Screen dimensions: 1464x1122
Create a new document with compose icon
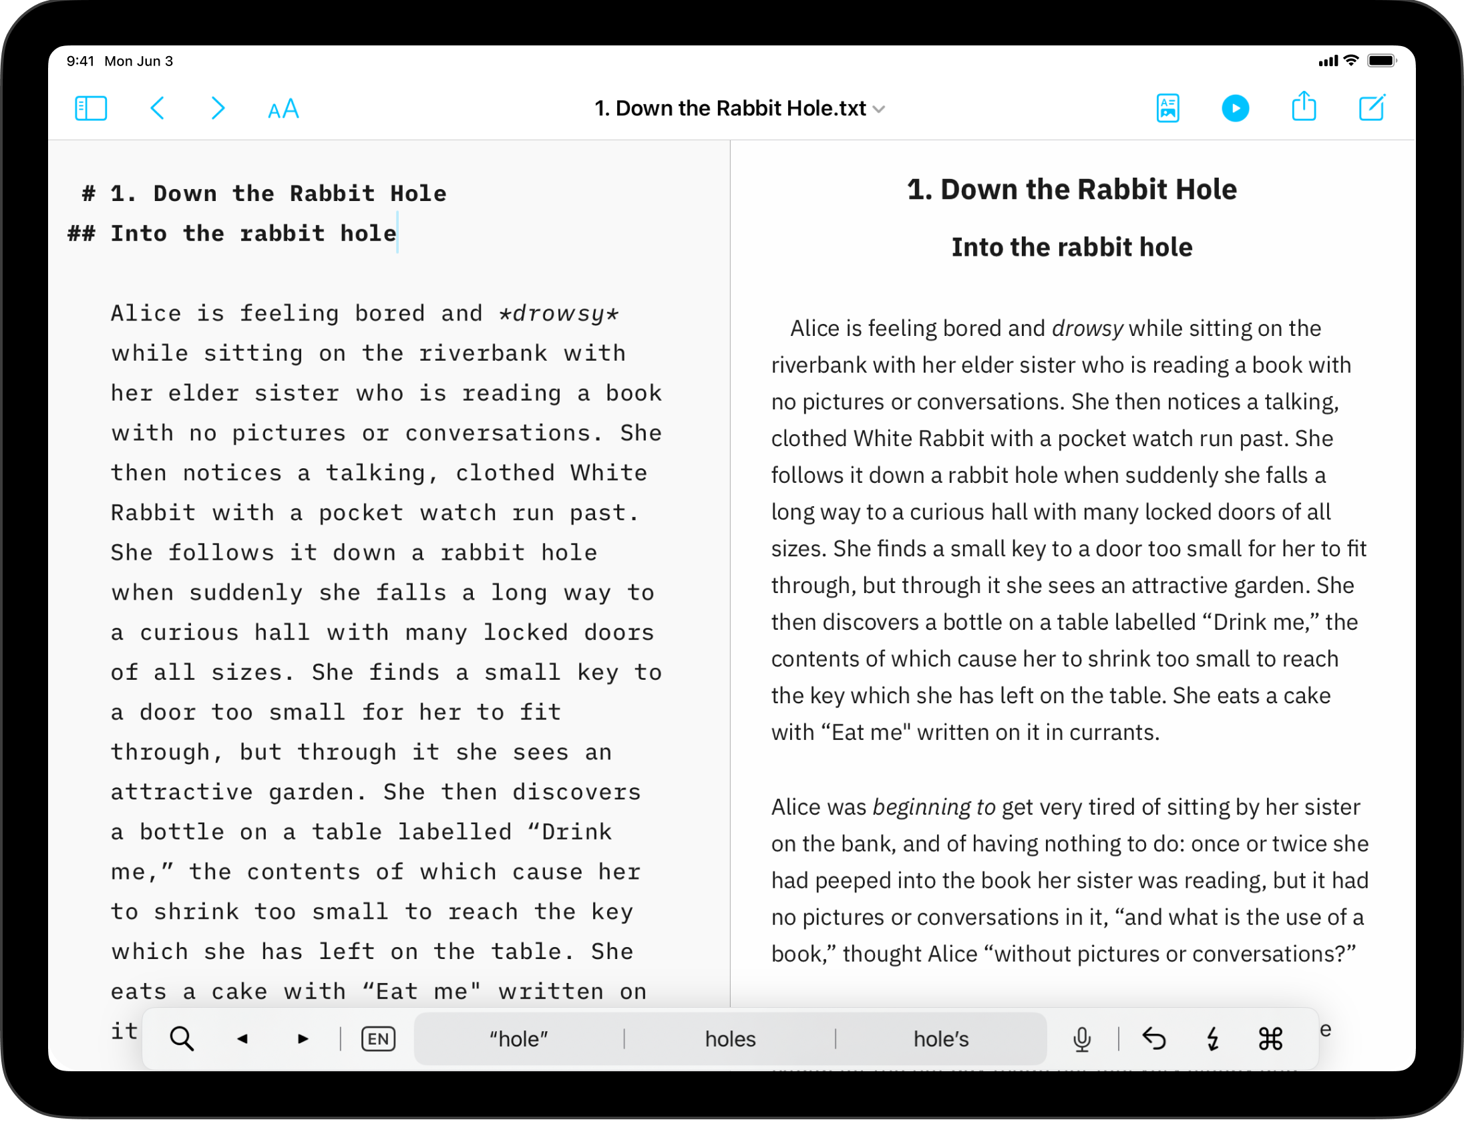tap(1372, 108)
